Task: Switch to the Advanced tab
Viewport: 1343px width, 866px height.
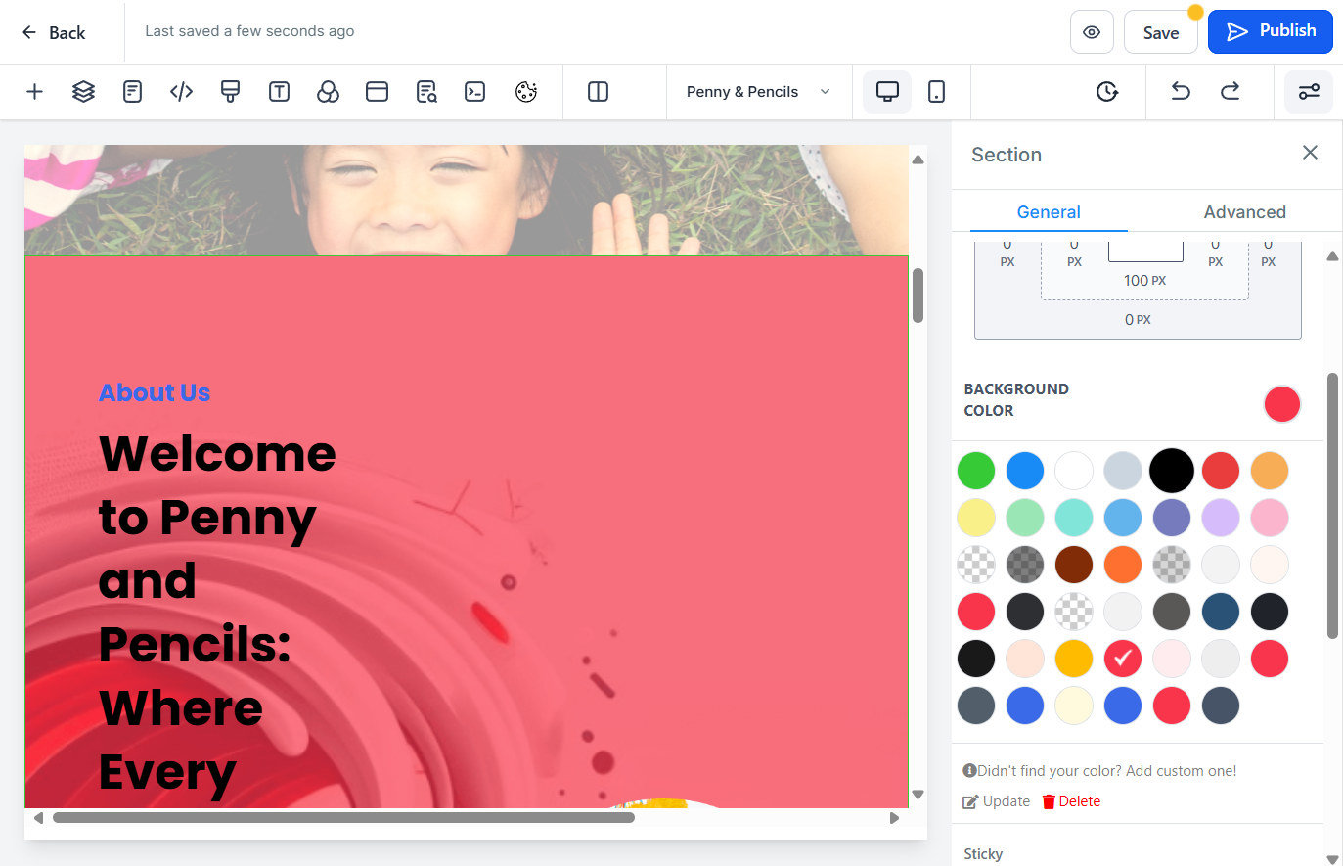Action: [1244, 212]
